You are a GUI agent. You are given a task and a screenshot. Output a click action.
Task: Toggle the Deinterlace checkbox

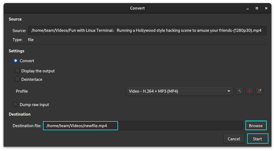pos(17,79)
